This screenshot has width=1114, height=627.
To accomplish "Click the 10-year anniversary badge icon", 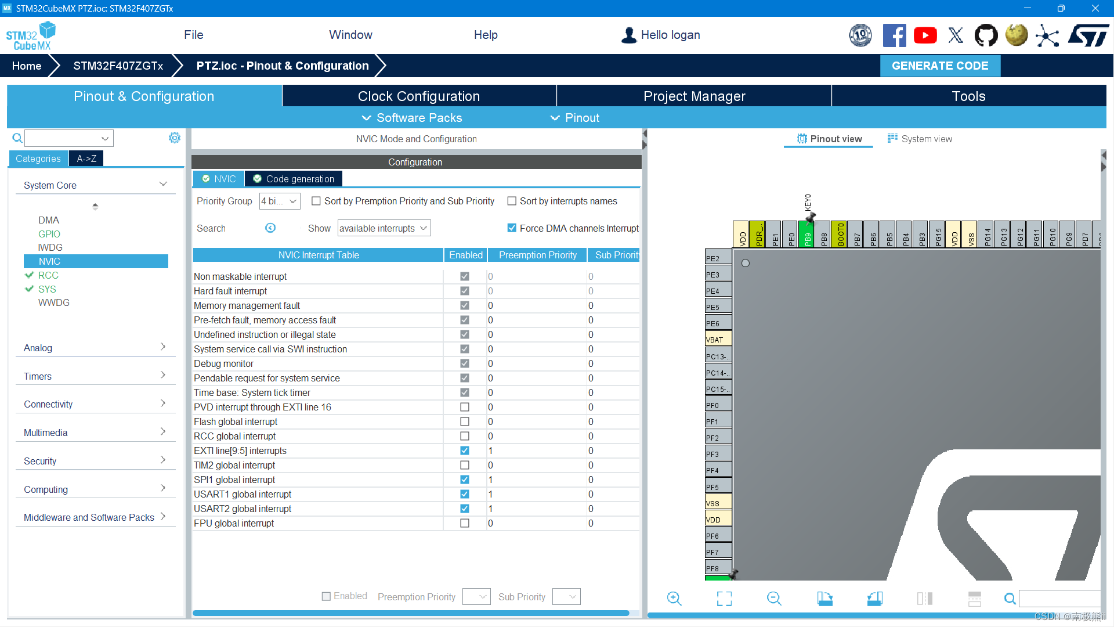I will pos(860,35).
